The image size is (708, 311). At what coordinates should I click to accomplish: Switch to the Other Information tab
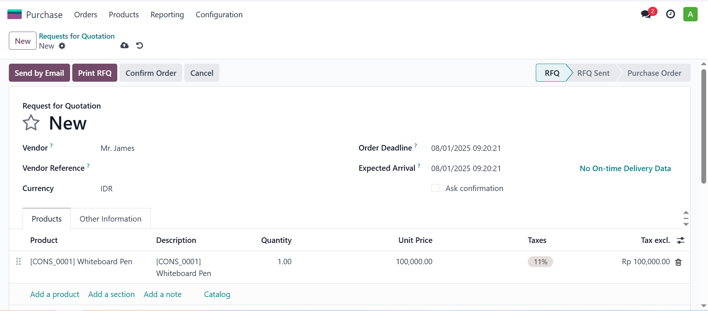click(111, 219)
